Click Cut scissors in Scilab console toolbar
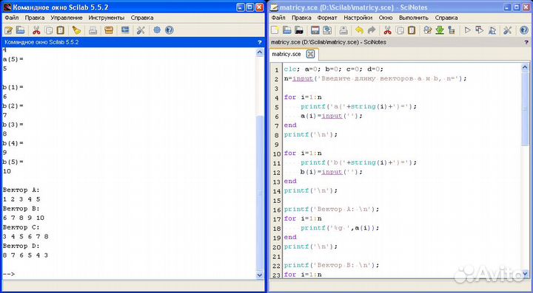Image resolution: width=533 pixels, height=293 pixels. (36, 30)
